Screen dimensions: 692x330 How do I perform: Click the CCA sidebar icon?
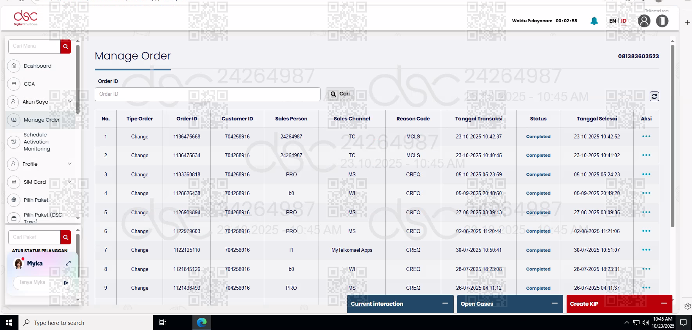point(14,84)
